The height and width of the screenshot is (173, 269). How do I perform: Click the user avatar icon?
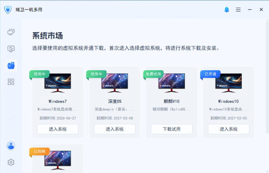[11, 146]
